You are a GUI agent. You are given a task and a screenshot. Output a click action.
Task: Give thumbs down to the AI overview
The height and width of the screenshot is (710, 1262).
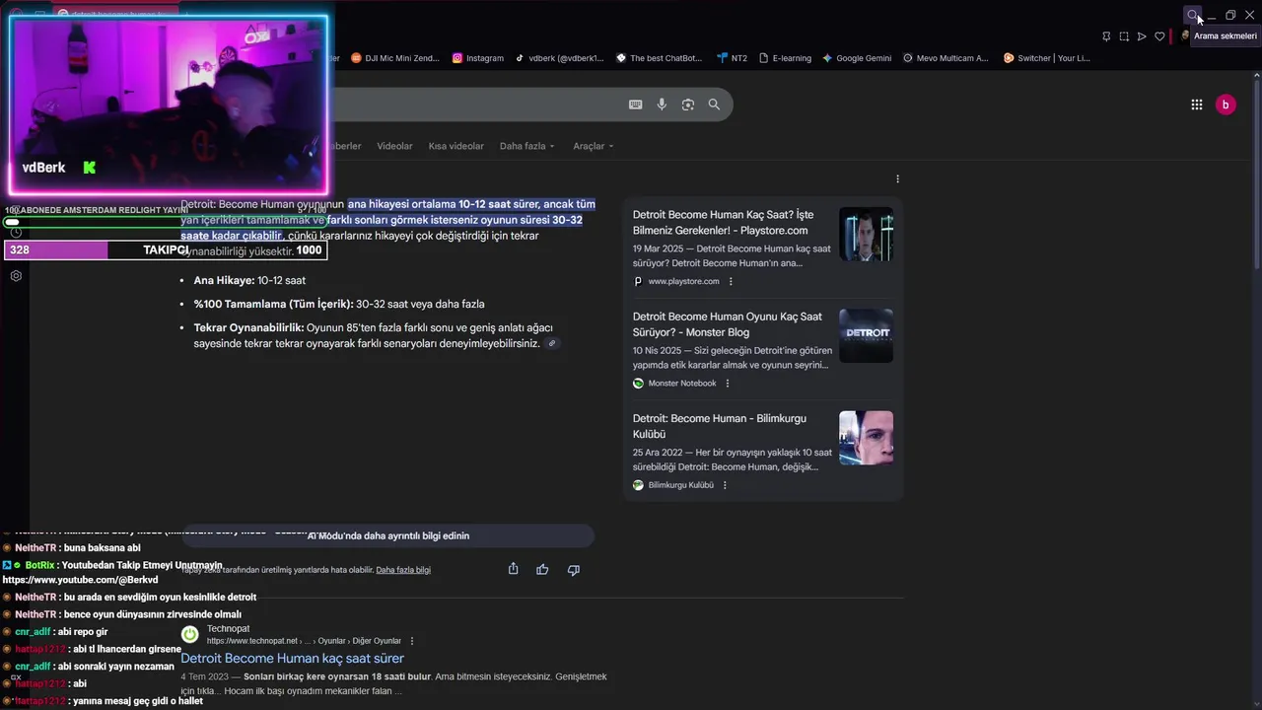[x=573, y=569]
